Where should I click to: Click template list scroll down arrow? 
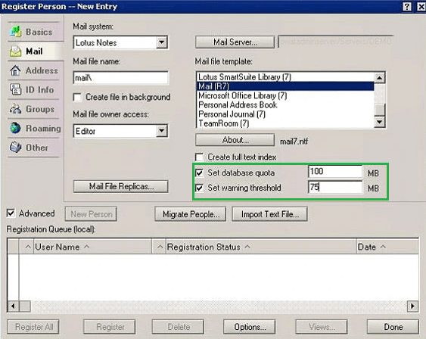coord(380,122)
